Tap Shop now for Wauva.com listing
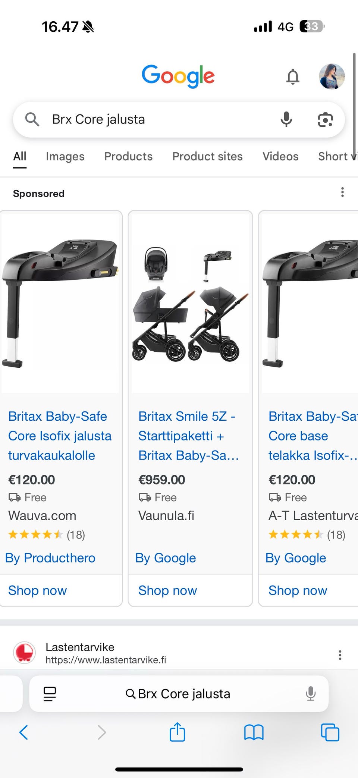 [38, 590]
